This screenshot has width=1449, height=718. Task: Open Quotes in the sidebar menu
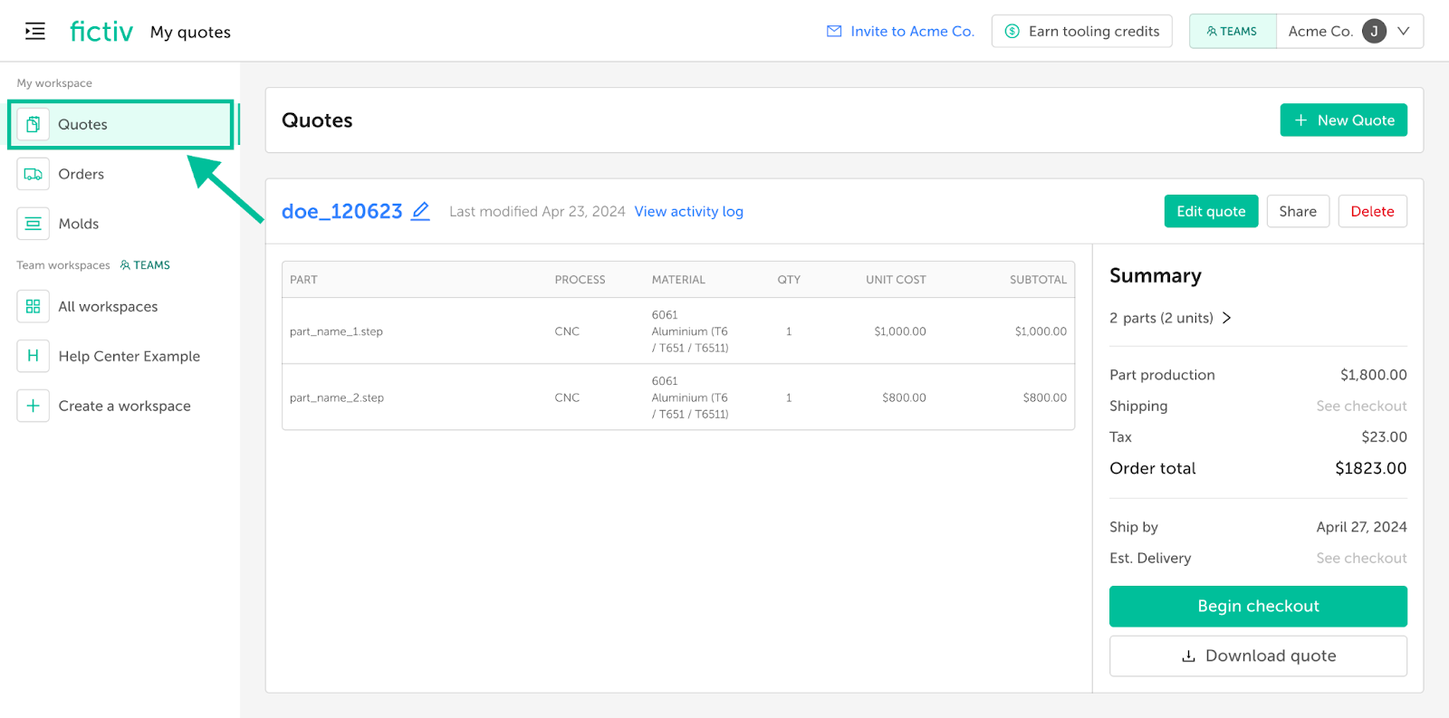pyautogui.click(x=122, y=124)
